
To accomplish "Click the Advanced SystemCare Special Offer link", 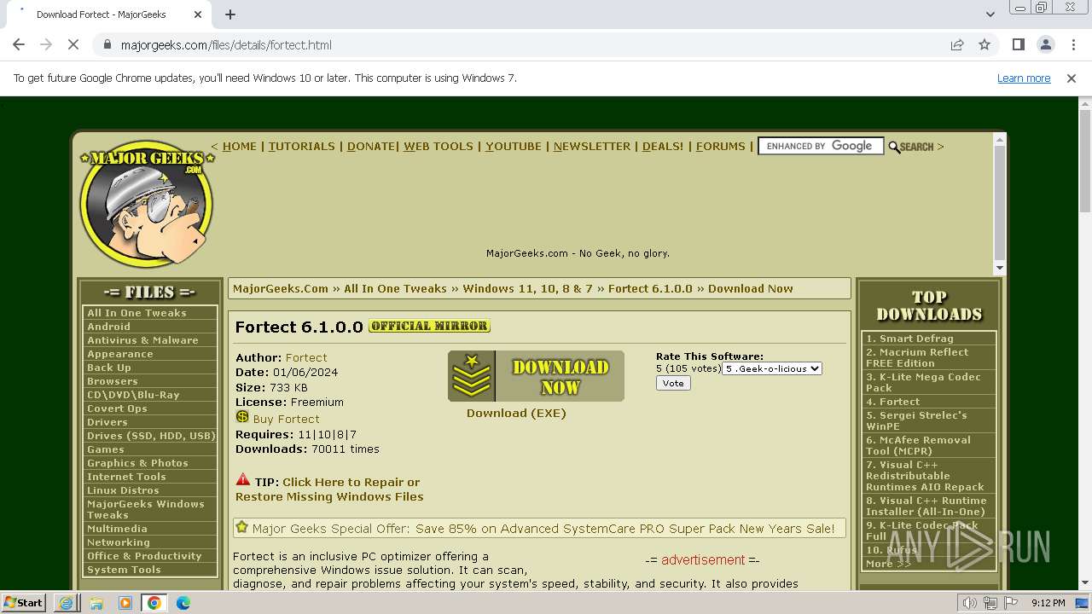I will (x=543, y=529).
